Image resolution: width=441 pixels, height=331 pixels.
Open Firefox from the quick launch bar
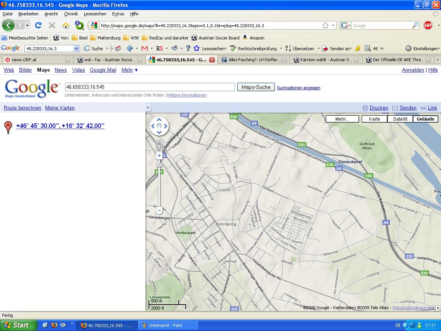[54, 325]
